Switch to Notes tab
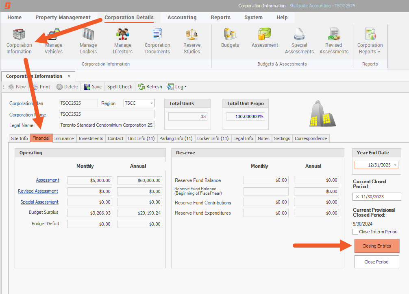 coord(263,138)
